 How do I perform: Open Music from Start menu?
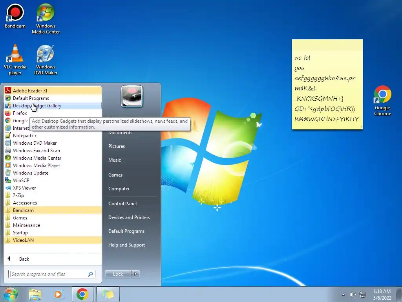tap(114, 160)
